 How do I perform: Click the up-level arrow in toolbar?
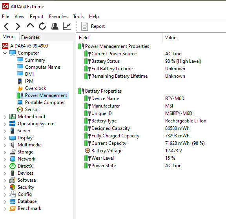point(30,26)
